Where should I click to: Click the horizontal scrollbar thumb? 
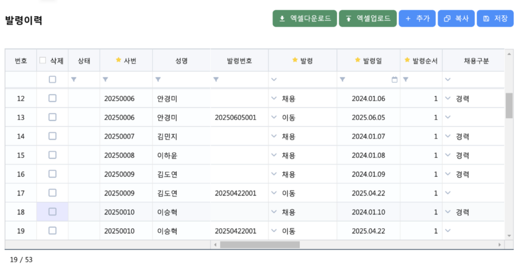pyautogui.click(x=259, y=245)
